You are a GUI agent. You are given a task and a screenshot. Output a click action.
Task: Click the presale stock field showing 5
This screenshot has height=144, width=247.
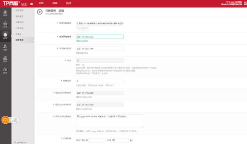click(100, 81)
